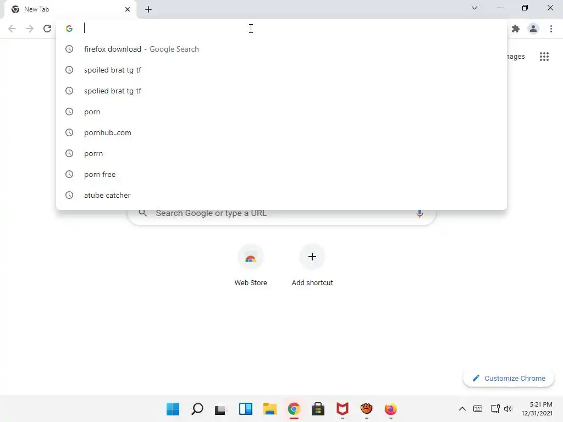The height and width of the screenshot is (422, 563).
Task: Select the 'atube catcher' suggestion
Action: (x=281, y=195)
